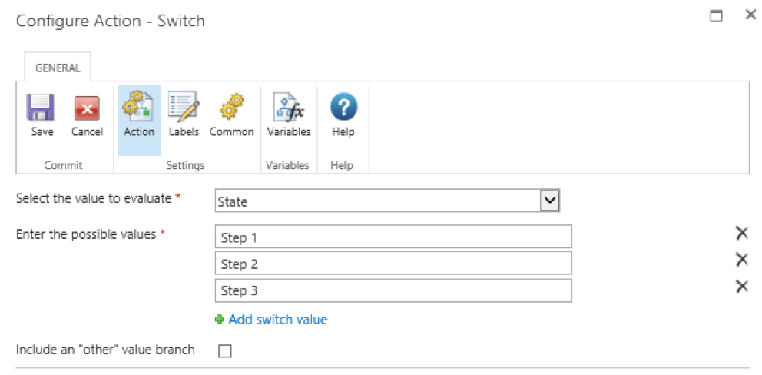
Task: Switch to the GENERAL ribbon tab
Action: [x=58, y=68]
